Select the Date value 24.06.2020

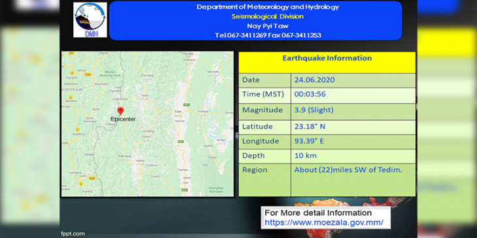314,80
